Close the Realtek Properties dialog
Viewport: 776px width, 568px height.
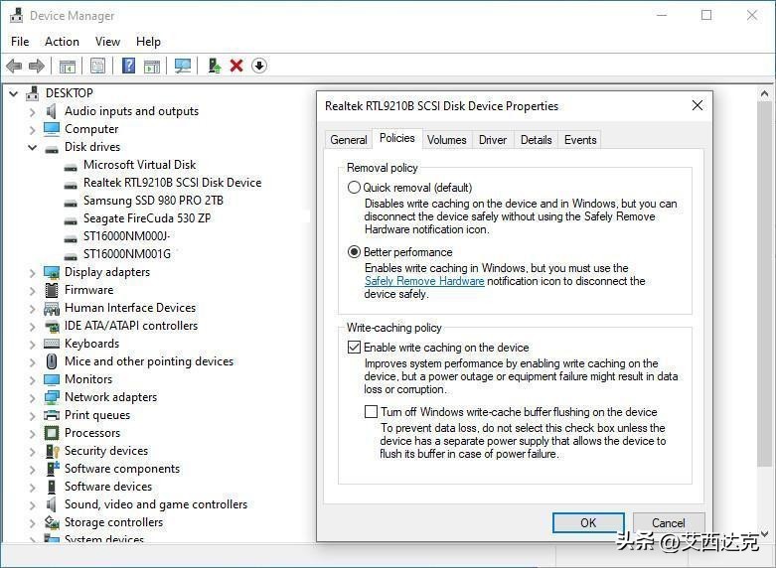click(x=698, y=105)
